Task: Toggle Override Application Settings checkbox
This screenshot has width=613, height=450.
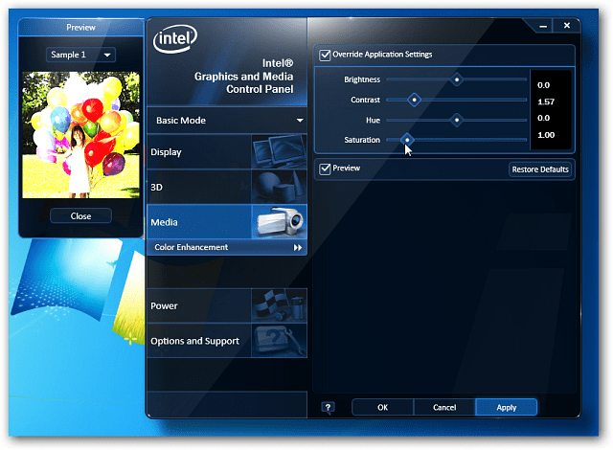Action: (325, 55)
